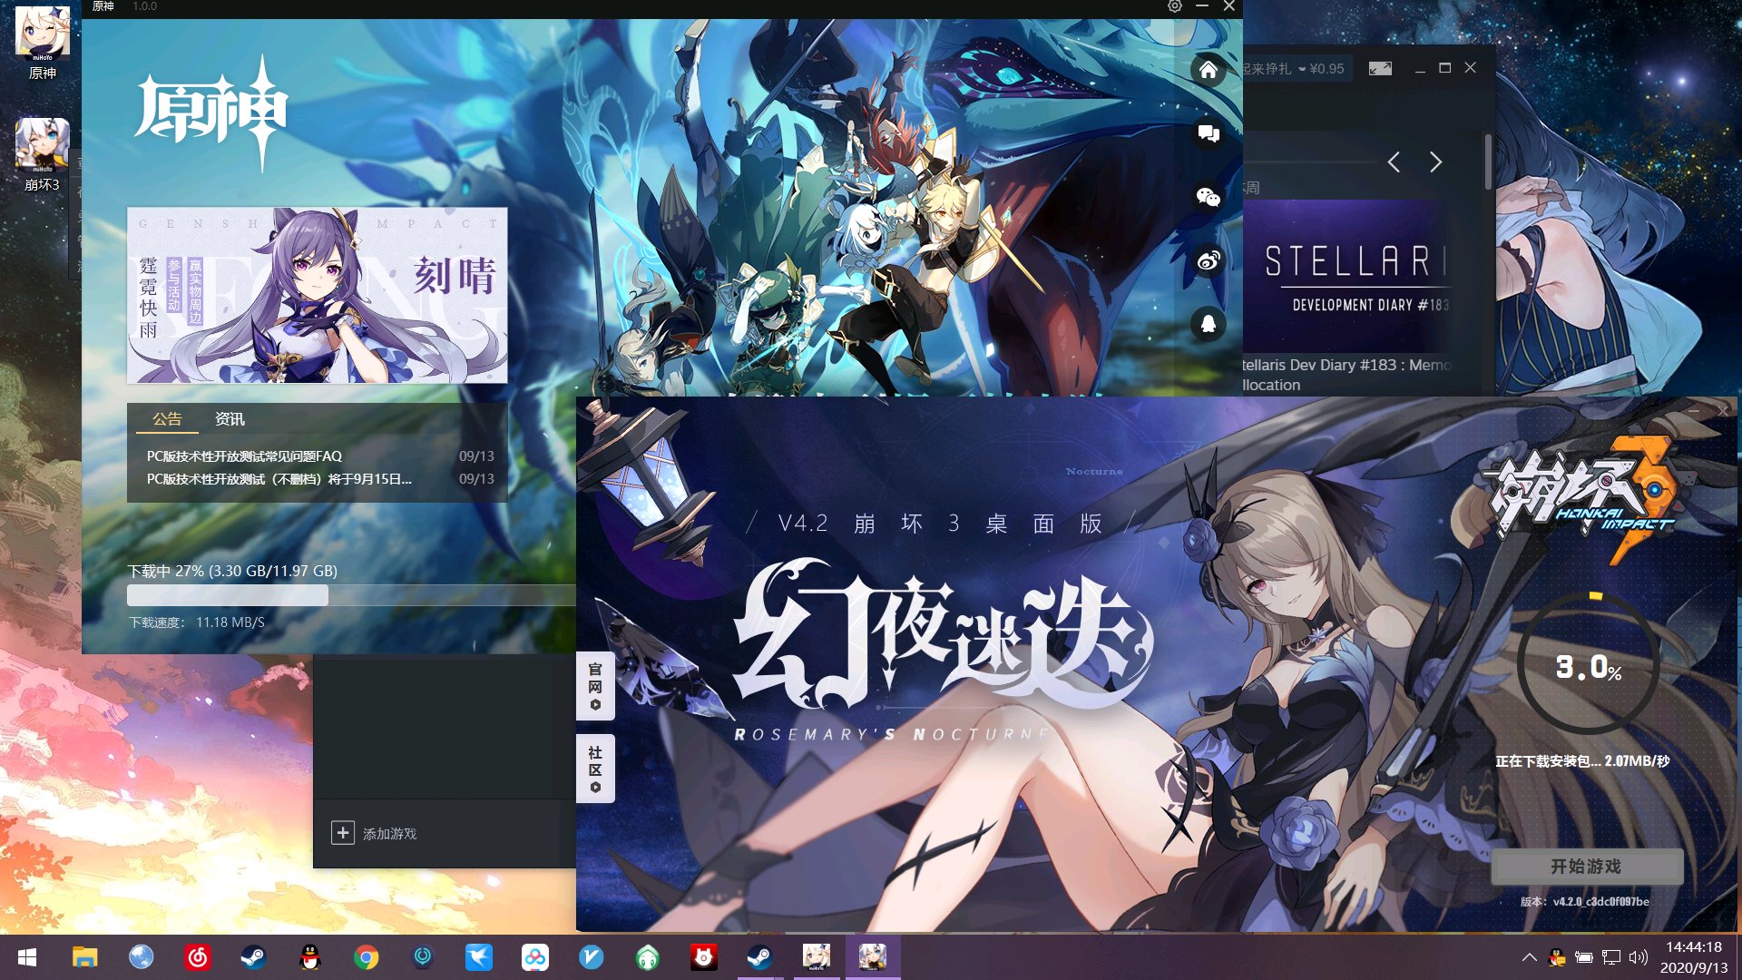Click the 下载中 27% download status text

[232, 571]
